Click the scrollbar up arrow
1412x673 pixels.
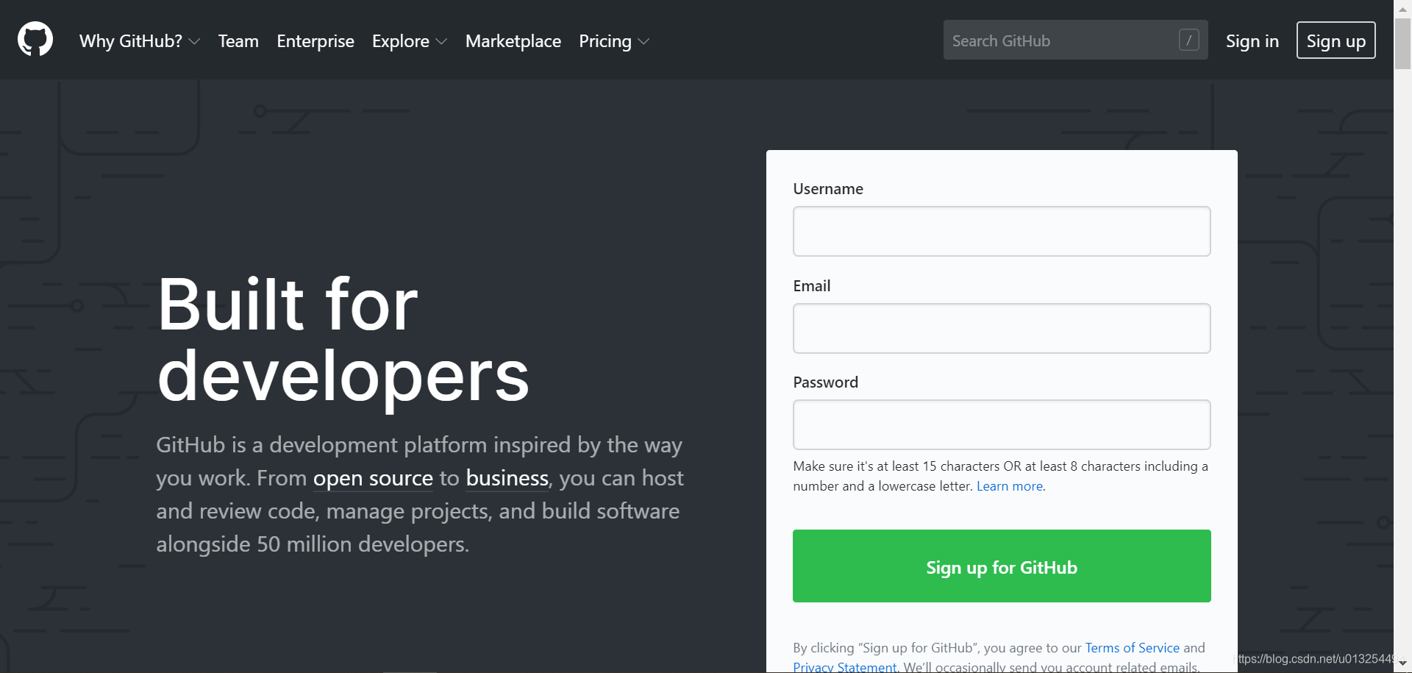1403,9
